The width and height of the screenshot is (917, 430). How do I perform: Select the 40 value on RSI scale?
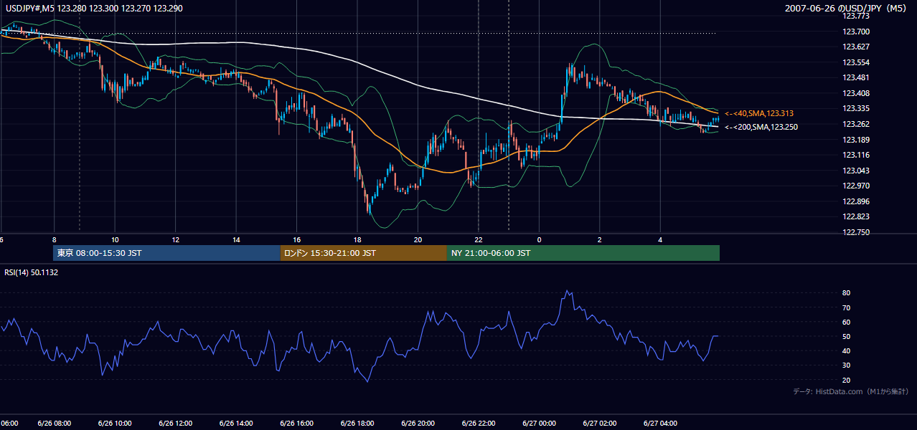click(847, 350)
